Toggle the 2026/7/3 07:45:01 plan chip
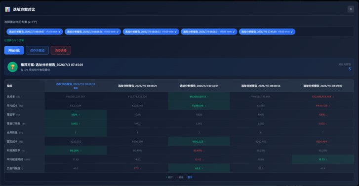Image resolution: width=359 pixels, height=186 pixels. (267, 31)
